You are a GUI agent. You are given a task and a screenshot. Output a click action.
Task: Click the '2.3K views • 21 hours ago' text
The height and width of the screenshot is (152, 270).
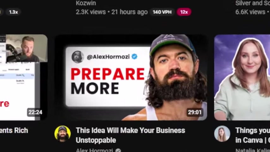(112, 12)
